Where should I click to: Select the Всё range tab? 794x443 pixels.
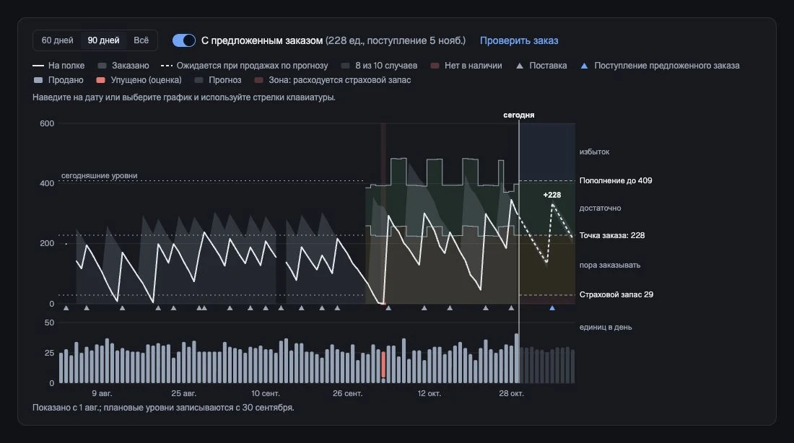click(x=141, y=40)
